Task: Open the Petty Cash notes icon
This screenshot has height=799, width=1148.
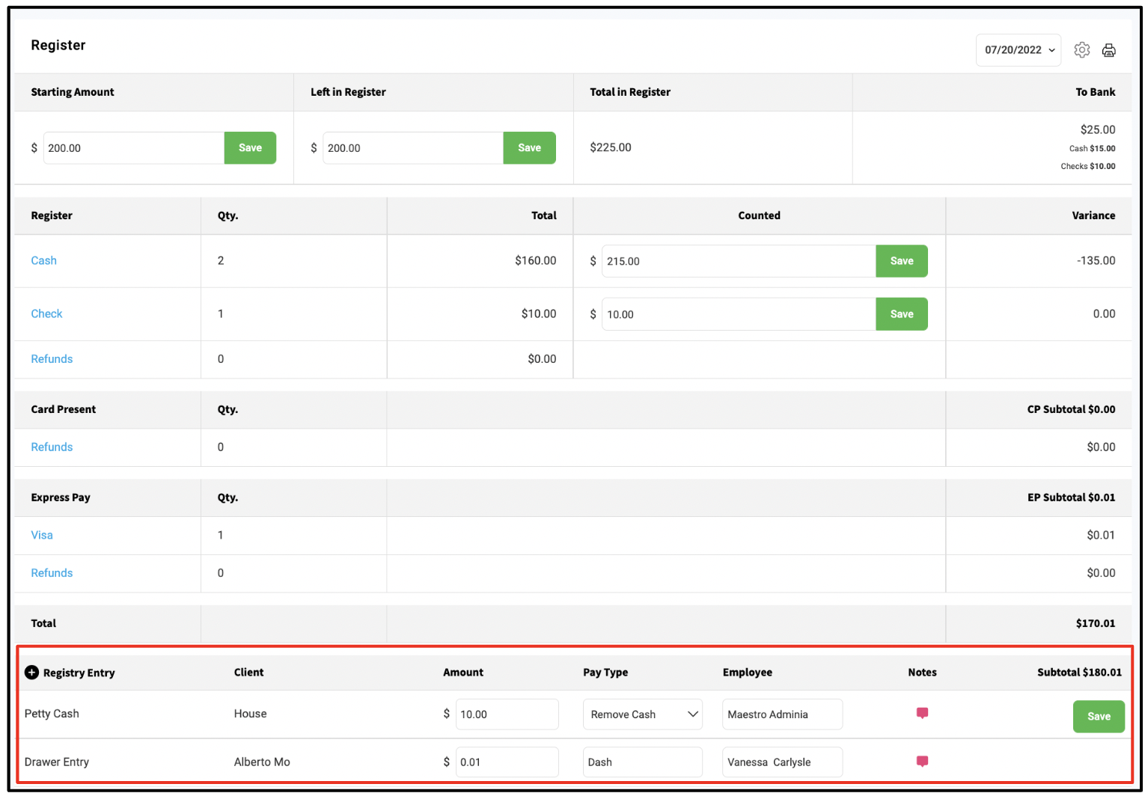Action: tap(922, 714)
